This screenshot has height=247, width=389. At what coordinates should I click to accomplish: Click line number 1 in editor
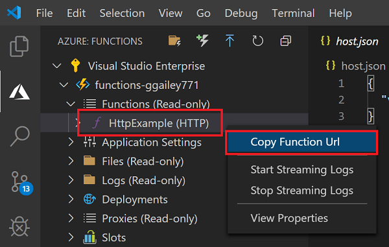point(342,84)
